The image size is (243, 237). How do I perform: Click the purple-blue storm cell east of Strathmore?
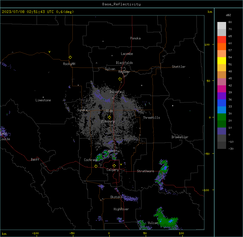click(x=165, y=168)
